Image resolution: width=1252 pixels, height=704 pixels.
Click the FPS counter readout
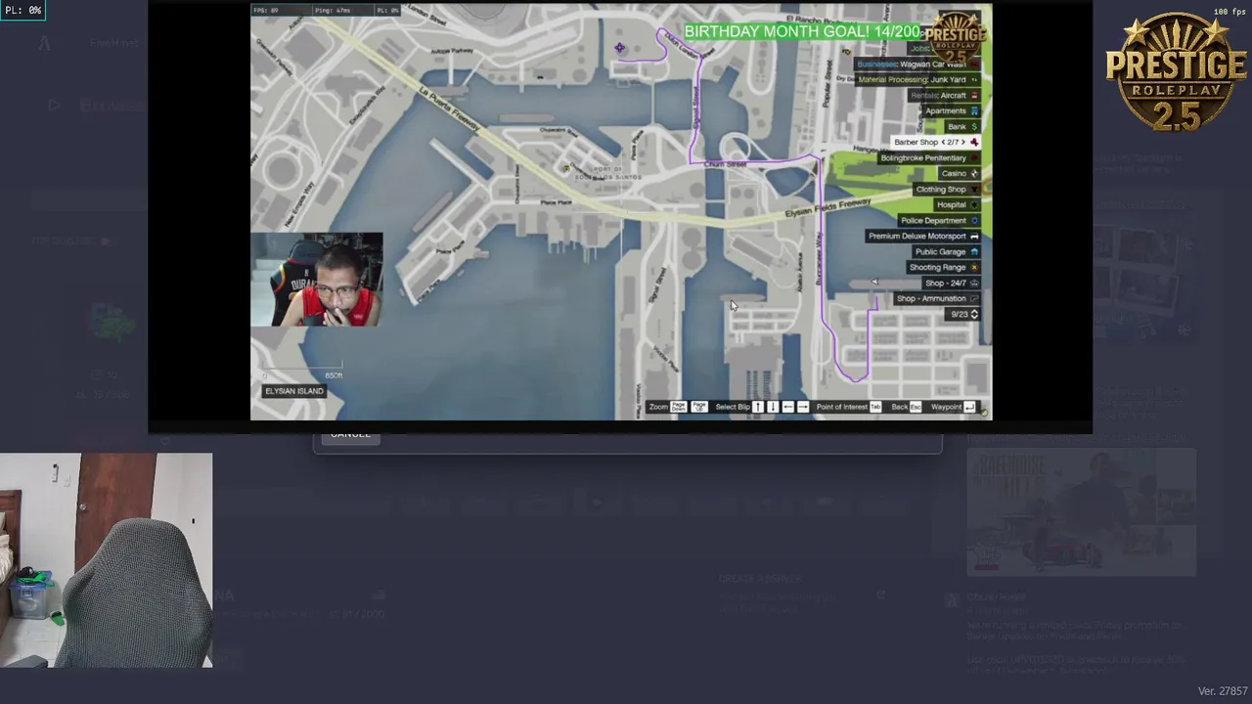[265, 10]
